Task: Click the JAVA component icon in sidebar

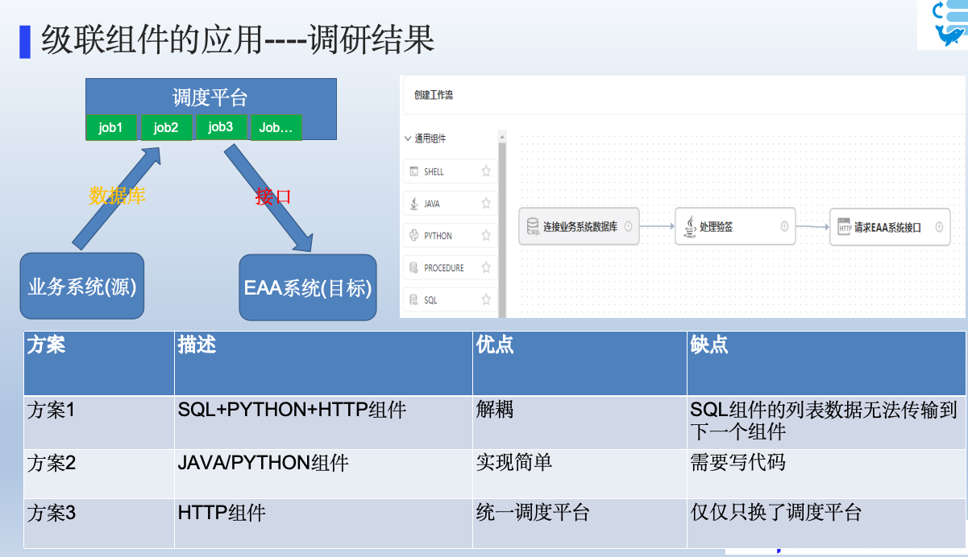Action: point(414,204)
